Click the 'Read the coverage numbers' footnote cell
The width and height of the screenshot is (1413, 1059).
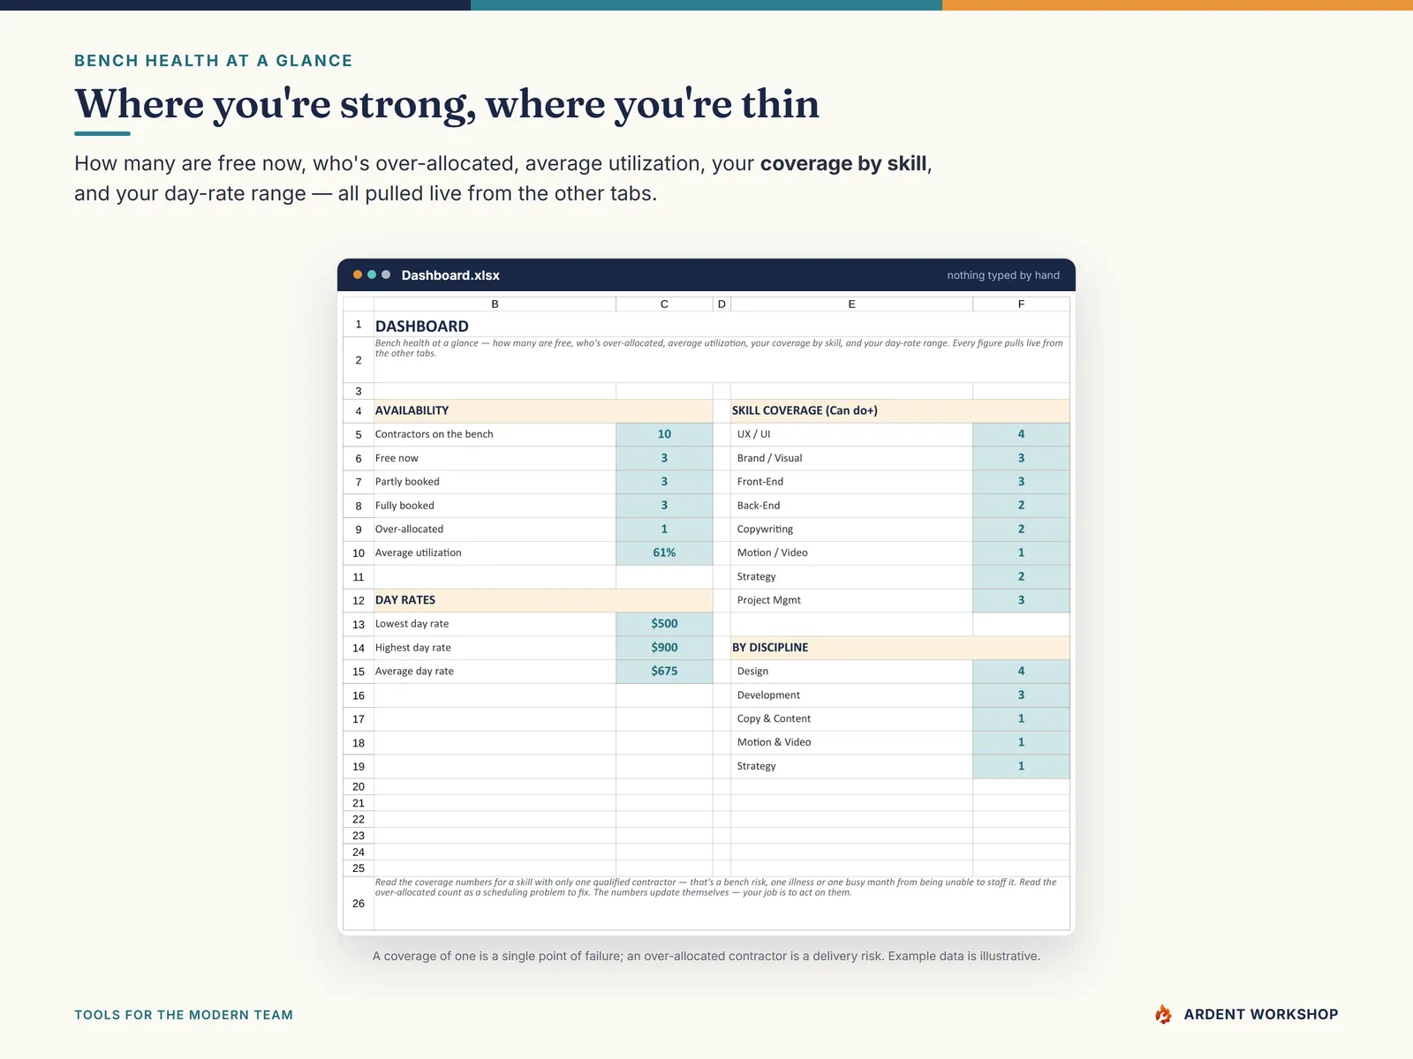722,903
